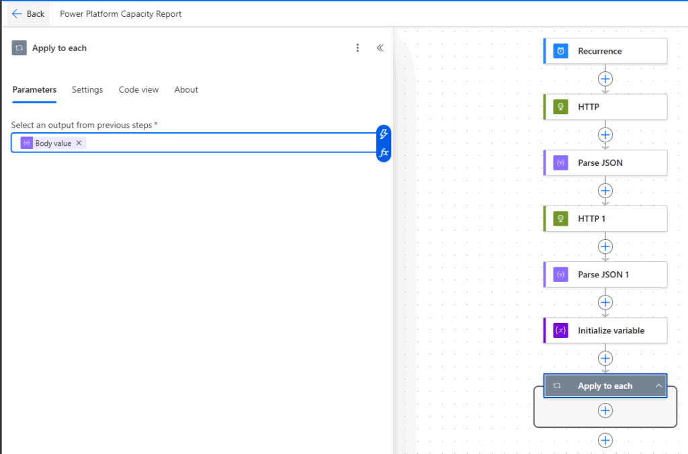Collapse the Apply to each panel

coord(380,48)
